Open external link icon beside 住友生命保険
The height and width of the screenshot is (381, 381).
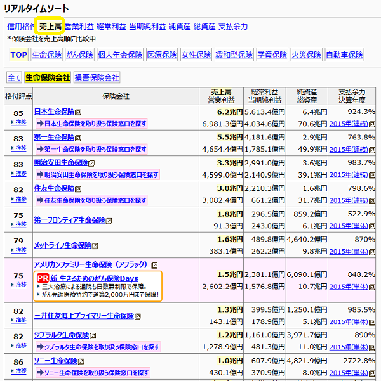click(x=78, y=189)
